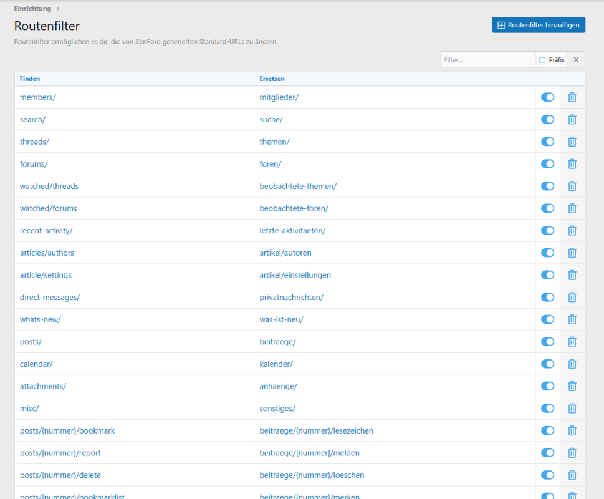Disable the watched/threads filter toggle

tap(547, 186)
